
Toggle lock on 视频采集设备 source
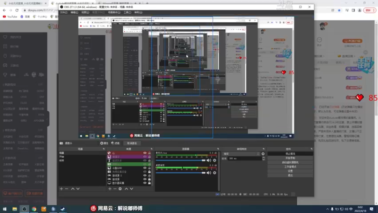click(x=149, y=172)
